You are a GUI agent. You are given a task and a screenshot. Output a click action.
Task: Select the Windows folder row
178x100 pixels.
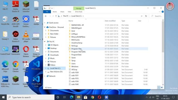108,66
